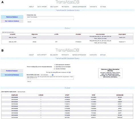This screenshot has width=135, height=119.
Task: Click the download button above the sampleid table
Action: pyautogui.click(x=8, y=32)
